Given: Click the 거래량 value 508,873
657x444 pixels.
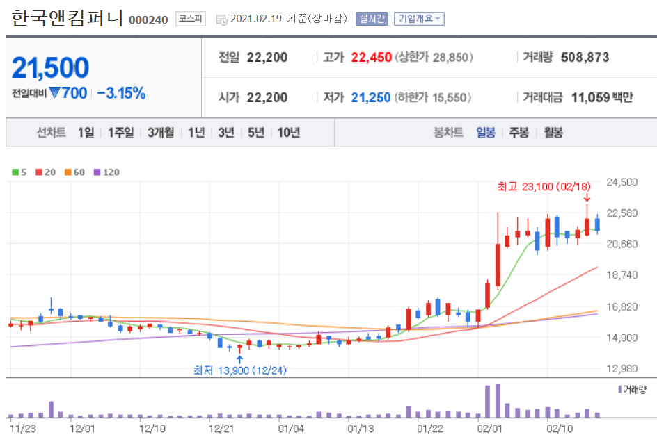Looking at the screenshot, I should coord(585,57).
